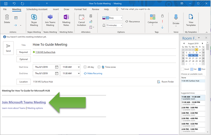This screenshot has height=135, width=211.
Task: Open the File tab
Action: 5,9
